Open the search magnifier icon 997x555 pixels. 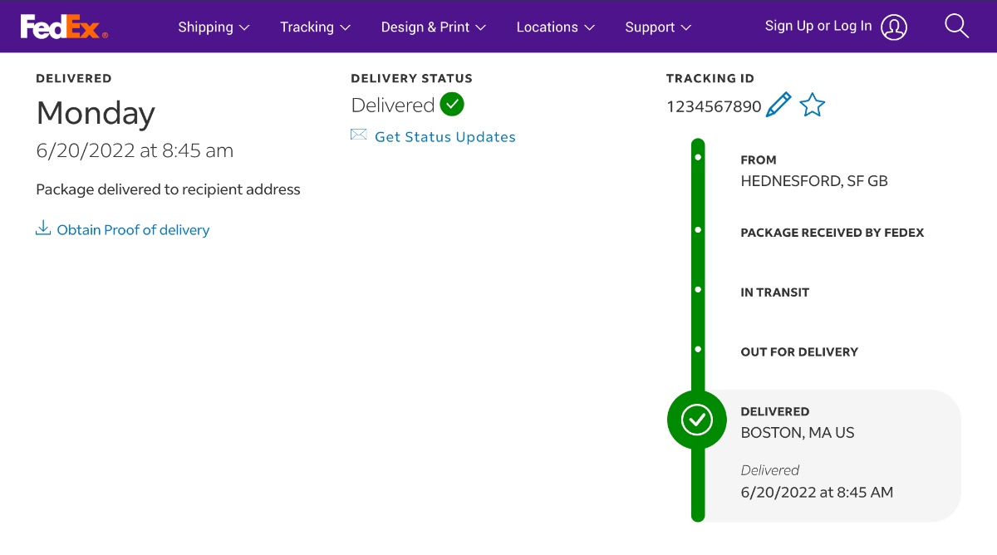pos(957,27)
